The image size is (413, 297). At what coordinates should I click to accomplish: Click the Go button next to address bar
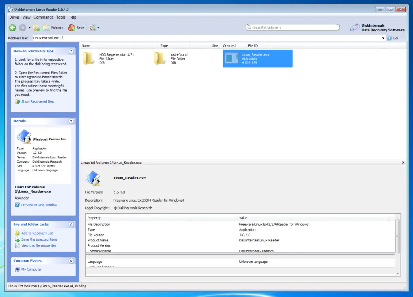(392, 38)
